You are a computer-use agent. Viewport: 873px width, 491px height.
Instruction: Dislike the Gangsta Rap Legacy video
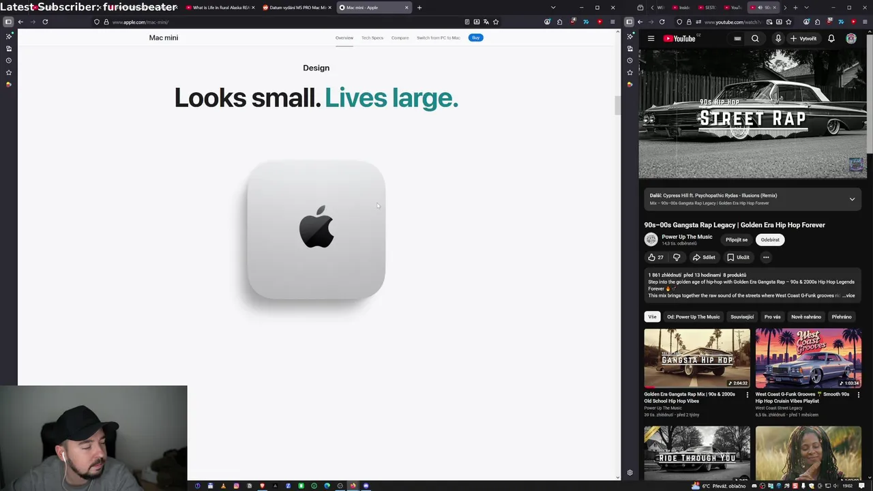click(x=677, y=257)
